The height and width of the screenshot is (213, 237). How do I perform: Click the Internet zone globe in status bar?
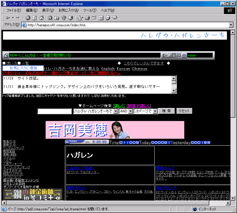coord(195,209)
